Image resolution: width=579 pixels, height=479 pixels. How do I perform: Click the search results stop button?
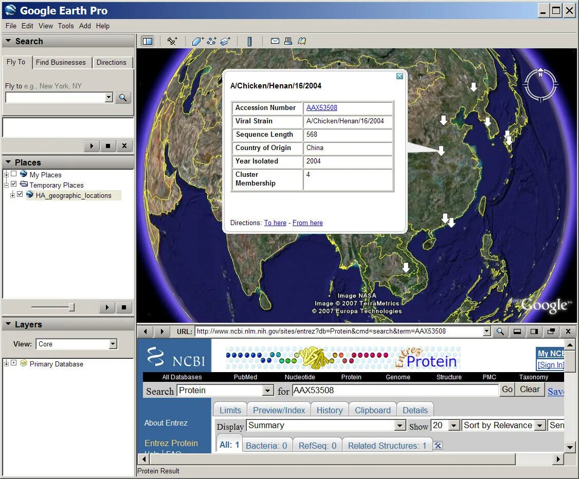point(108,146)
